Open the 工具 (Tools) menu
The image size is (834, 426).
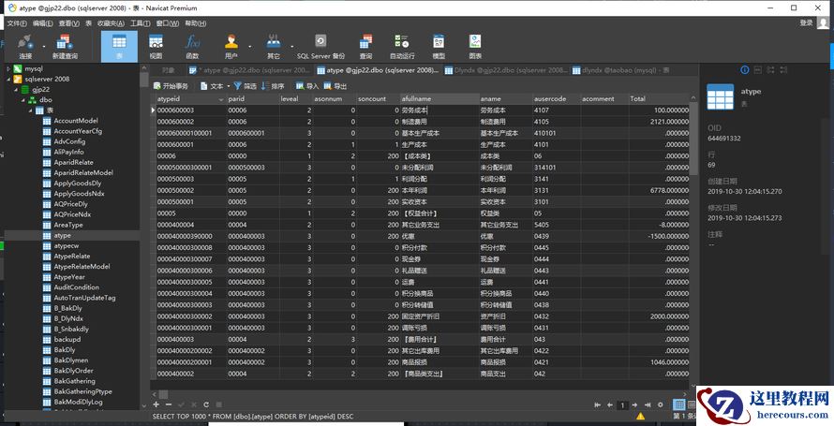[140, 22]
